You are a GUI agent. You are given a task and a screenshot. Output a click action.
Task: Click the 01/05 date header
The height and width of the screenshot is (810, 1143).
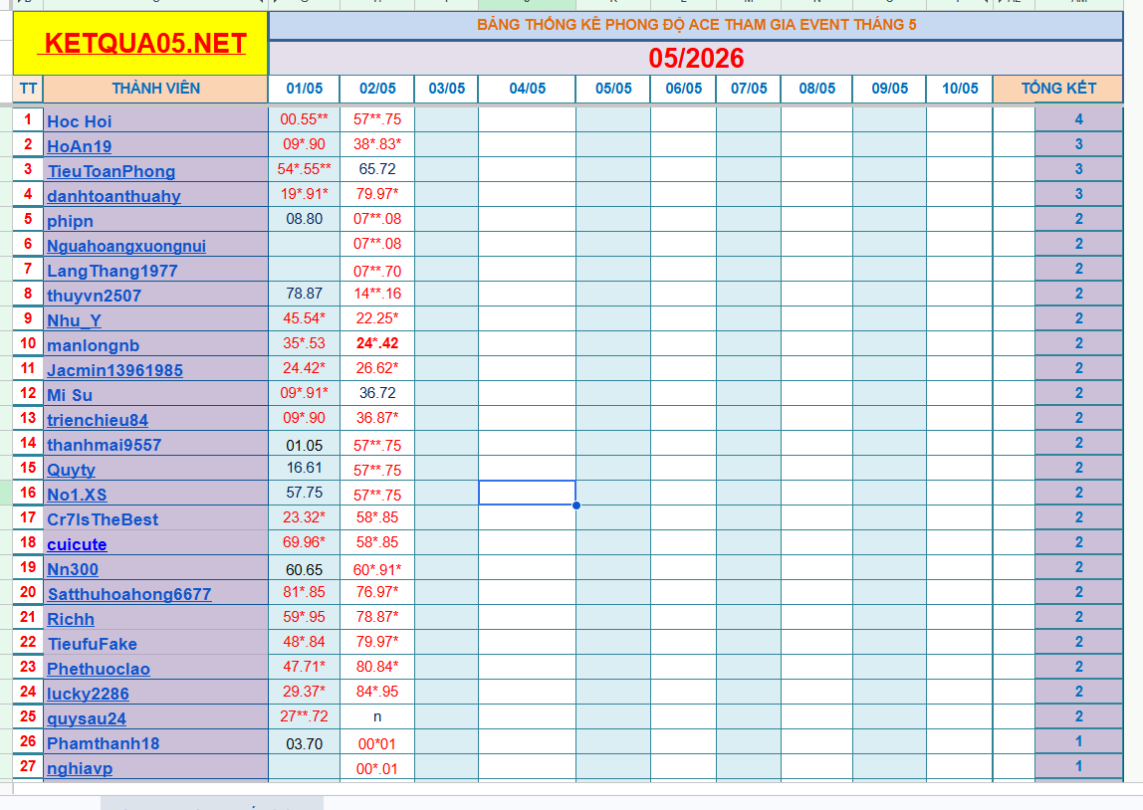click(x=304, y=89)
